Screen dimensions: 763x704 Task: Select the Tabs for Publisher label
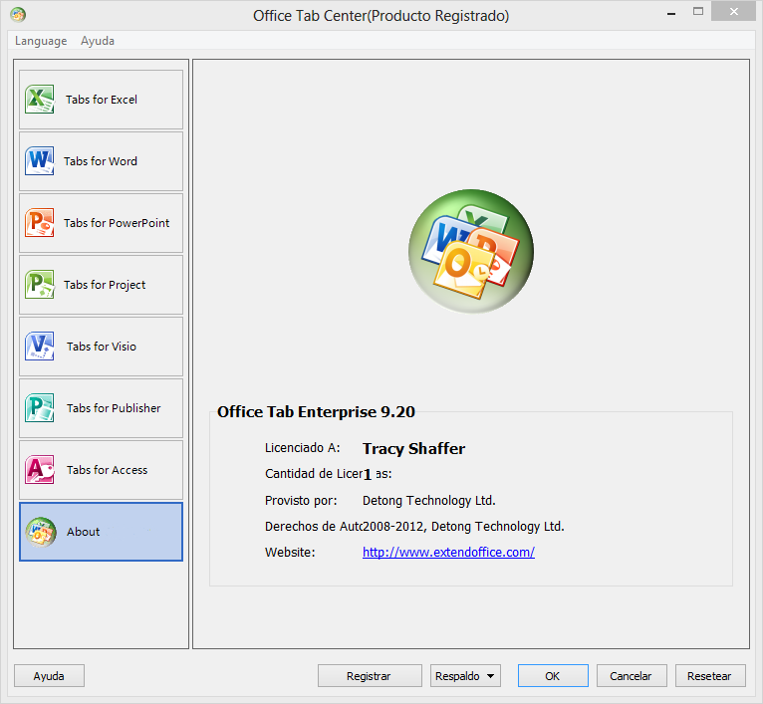(114, 408)
